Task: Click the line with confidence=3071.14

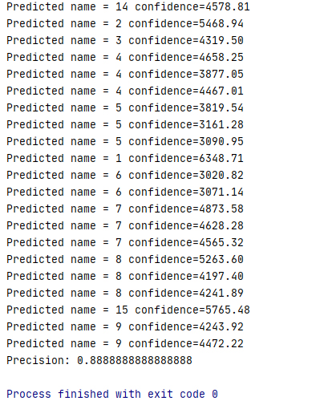Action: (x=125, y=192)
